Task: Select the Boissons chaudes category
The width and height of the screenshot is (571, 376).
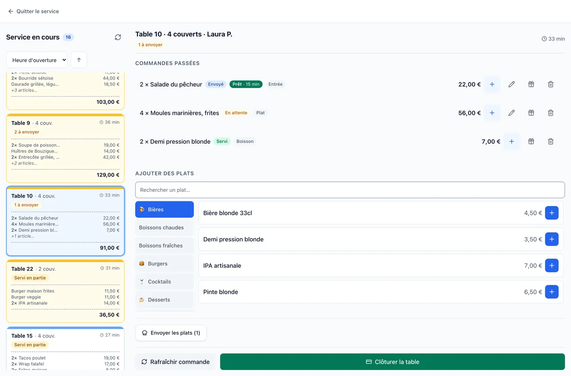Action: point(165,228)
